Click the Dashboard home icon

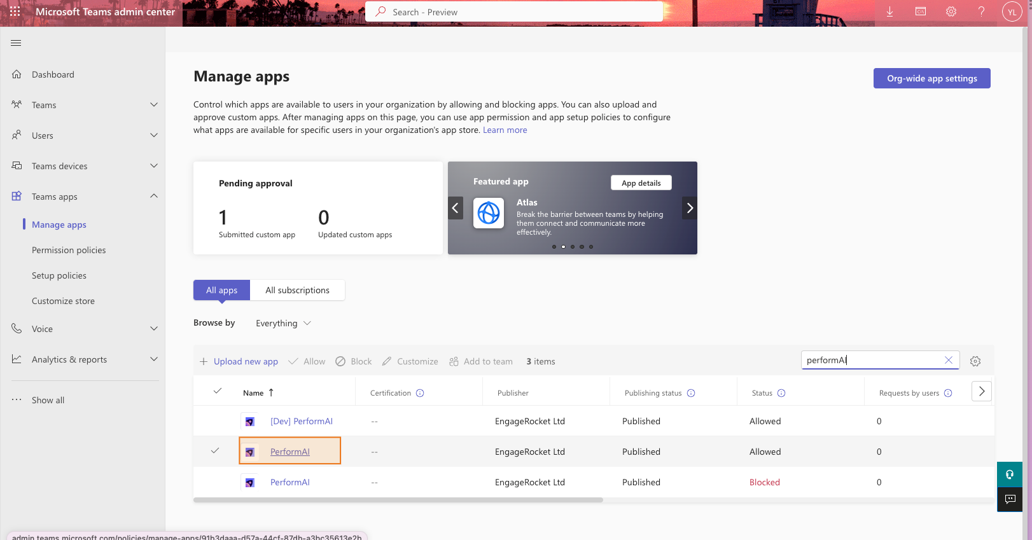click(x=17, y=74)
